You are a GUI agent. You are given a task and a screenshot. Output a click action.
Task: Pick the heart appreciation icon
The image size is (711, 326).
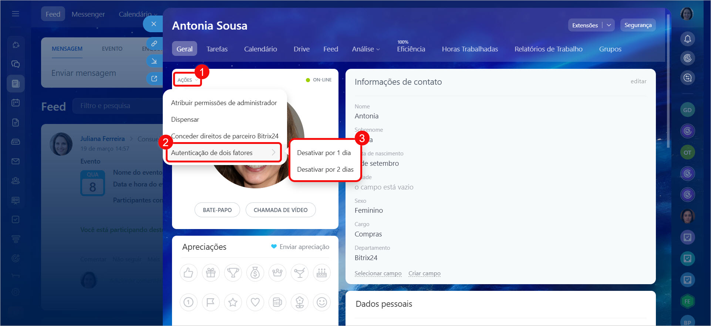coord(255,302)
